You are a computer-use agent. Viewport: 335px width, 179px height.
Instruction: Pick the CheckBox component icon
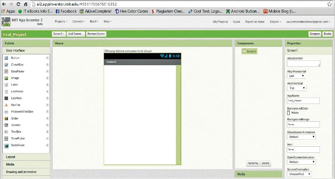click(6, 65)
